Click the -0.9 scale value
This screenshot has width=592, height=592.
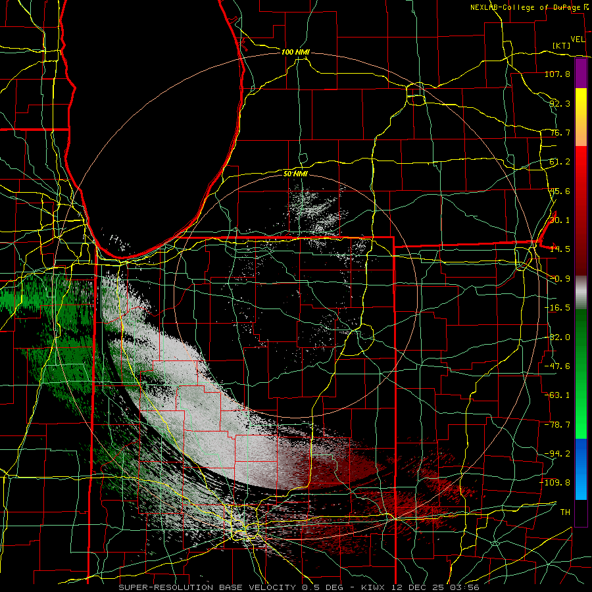[x=560, y=279]
